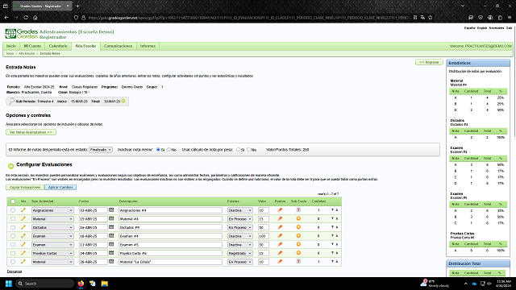
Task: Click the description field containing Dictados #4
Action: [170, 227]
